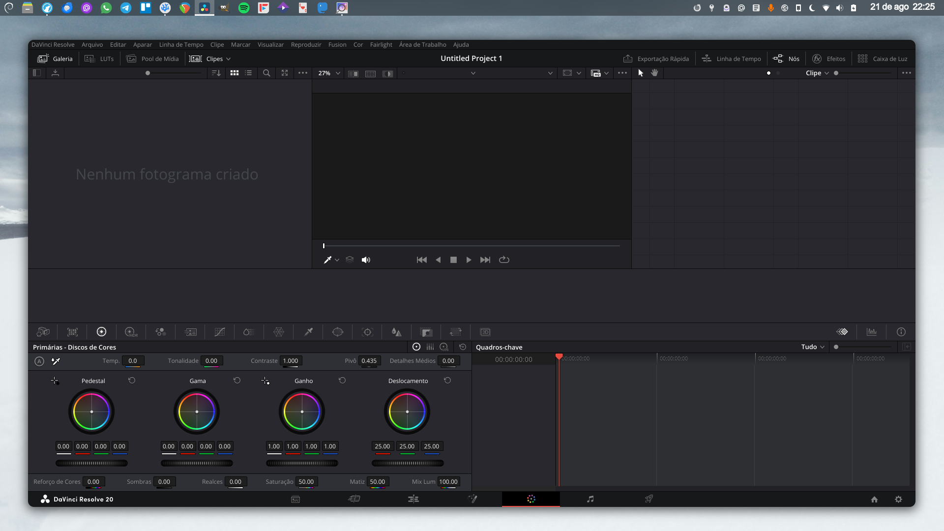
Task: Open the viewer zoom 27% dropdown
Action: (327, 73)
